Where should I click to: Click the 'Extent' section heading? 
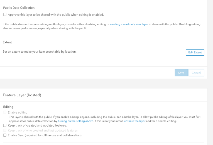pos(7,42)
